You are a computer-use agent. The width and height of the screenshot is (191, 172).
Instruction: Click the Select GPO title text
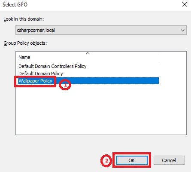15,5
